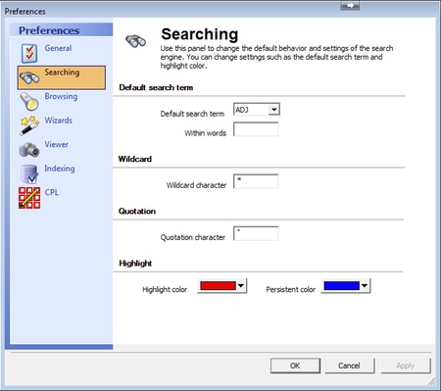Screen dimensions: 441x391
Task: Click the Quotation character input field
Action: (256, 233)
